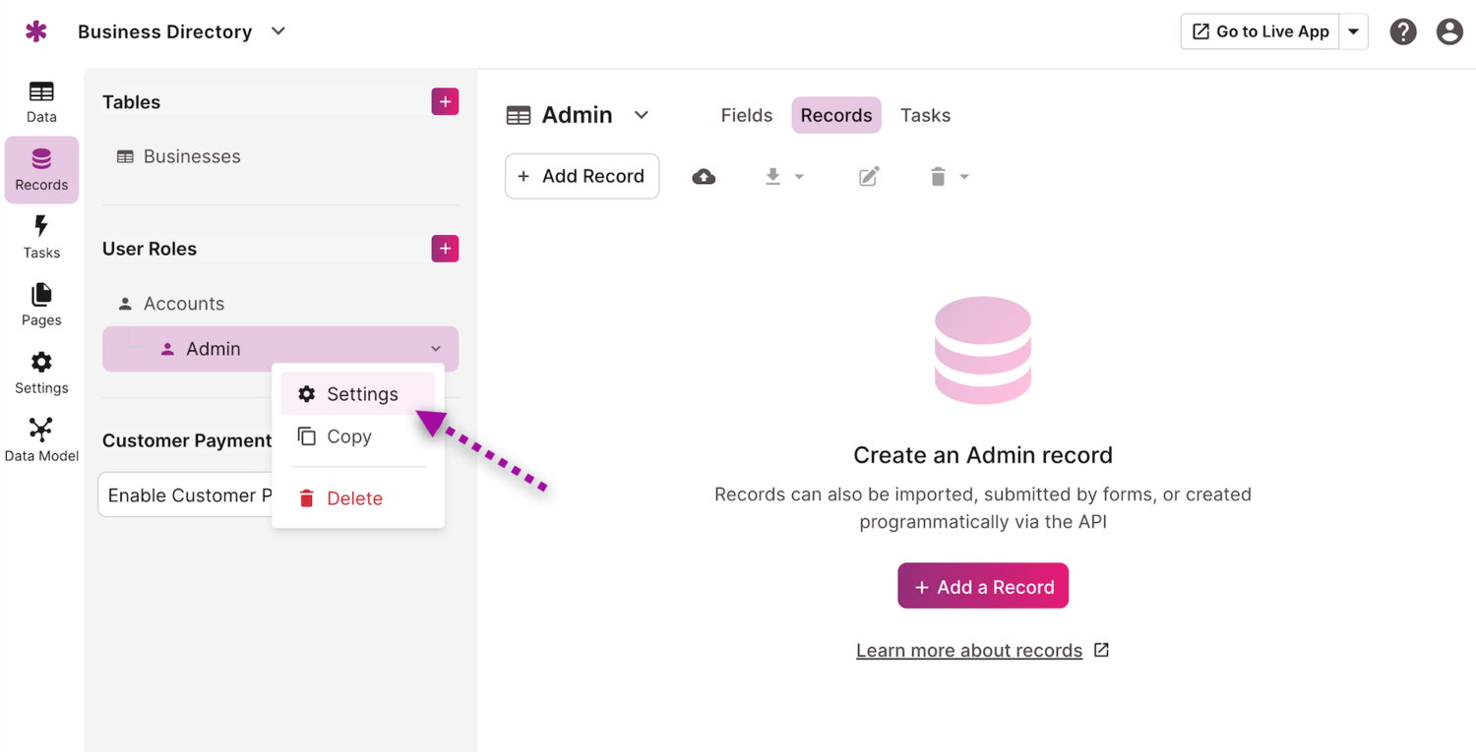Select Delete in the Admin context menu
This screenshot has width=1476, height=752.
(x=353, y=498)
